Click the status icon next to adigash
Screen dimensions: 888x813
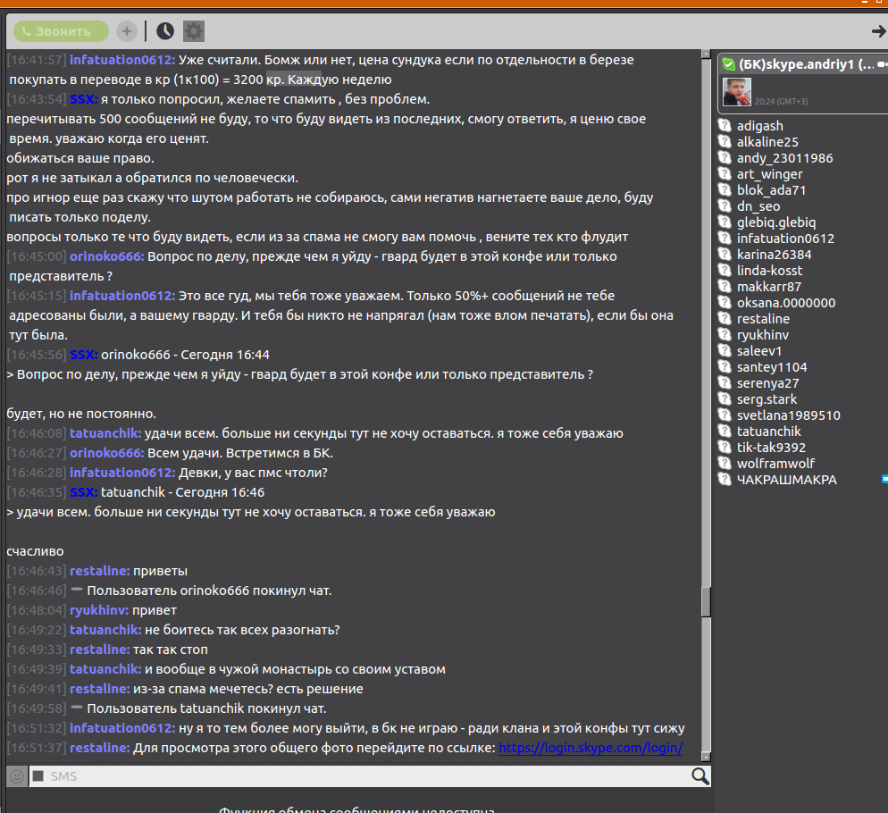click(x=725, y=125)
